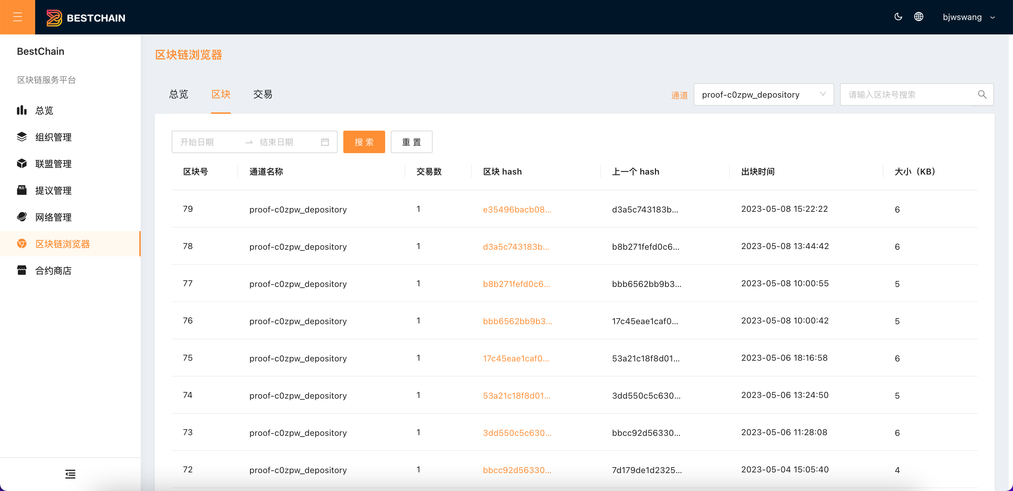The width and height of the screenshot is (1013, 491).
Task: Click the 上一个 hash column header
Action: coord(636,172)
